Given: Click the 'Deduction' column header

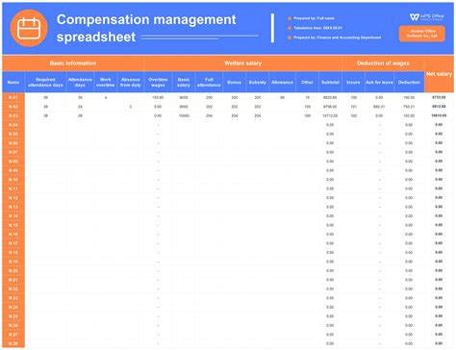Looking at the screenshot, I should [409, 83].
